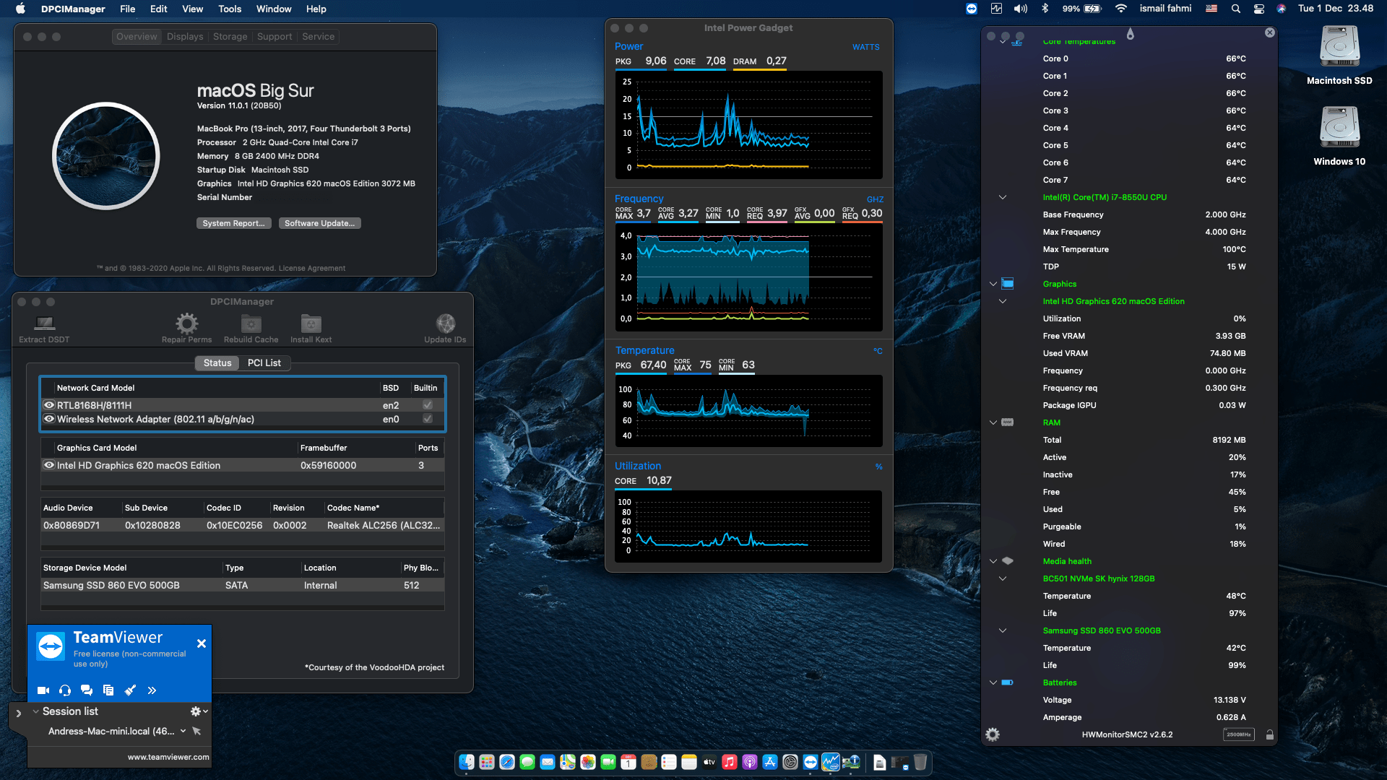This screenshot has height=780, width=1387.
Task: Click the System Report button
Action: 233,223
